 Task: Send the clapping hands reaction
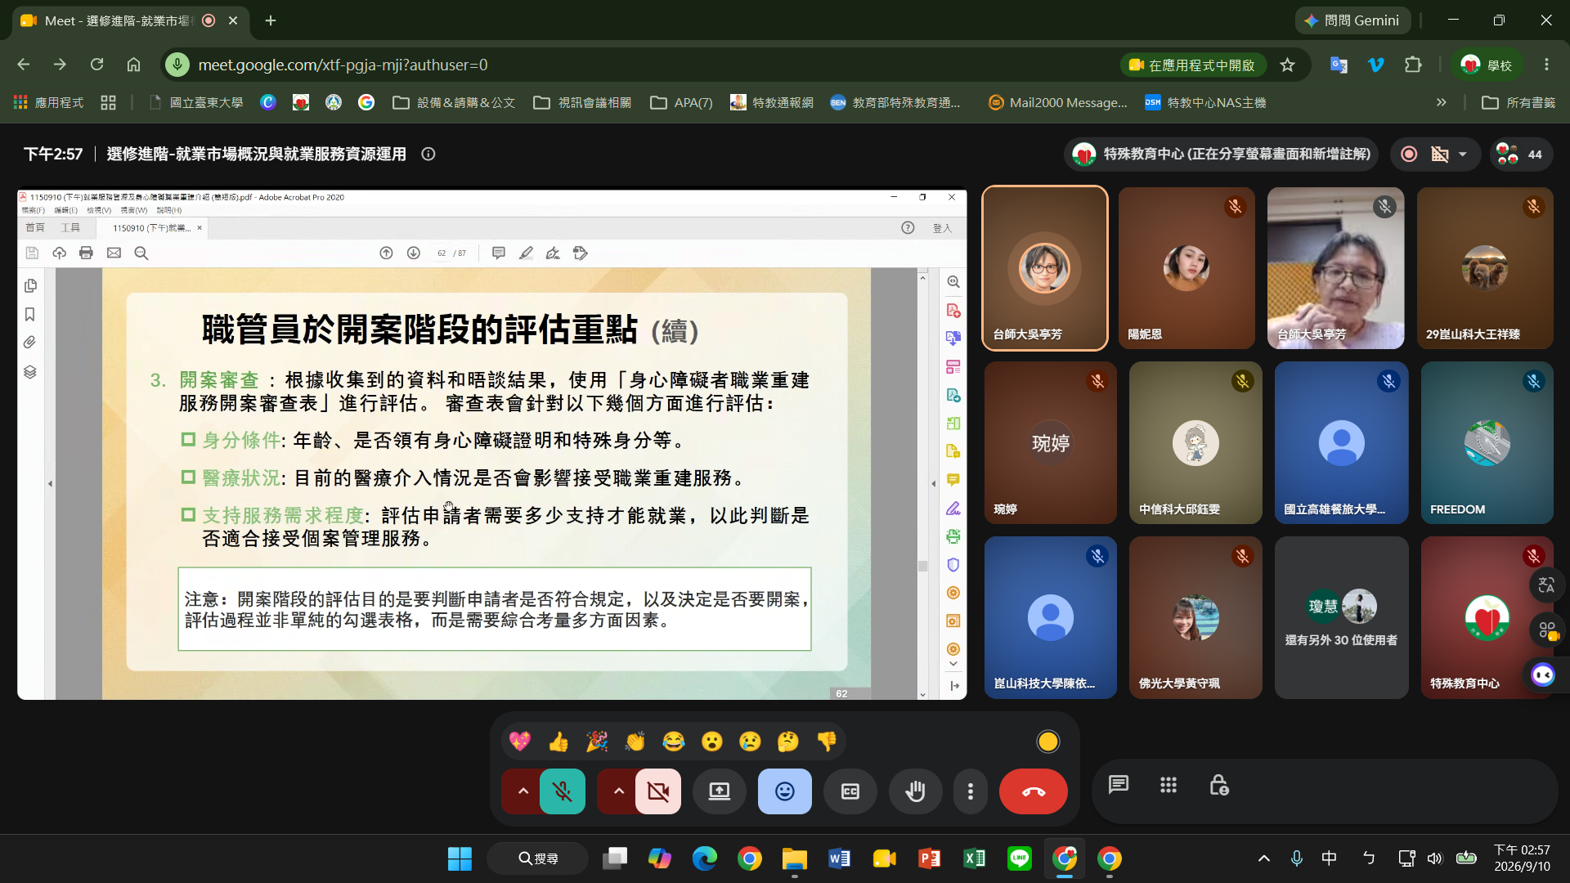[635, 742]
